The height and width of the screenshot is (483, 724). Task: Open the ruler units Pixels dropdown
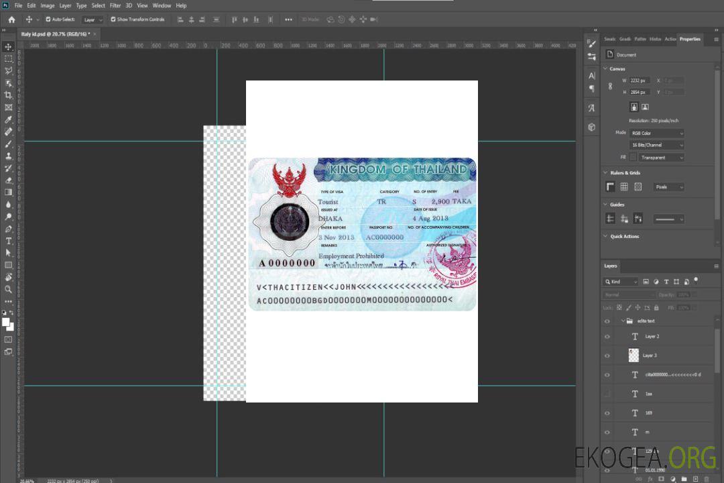(668, 186)
